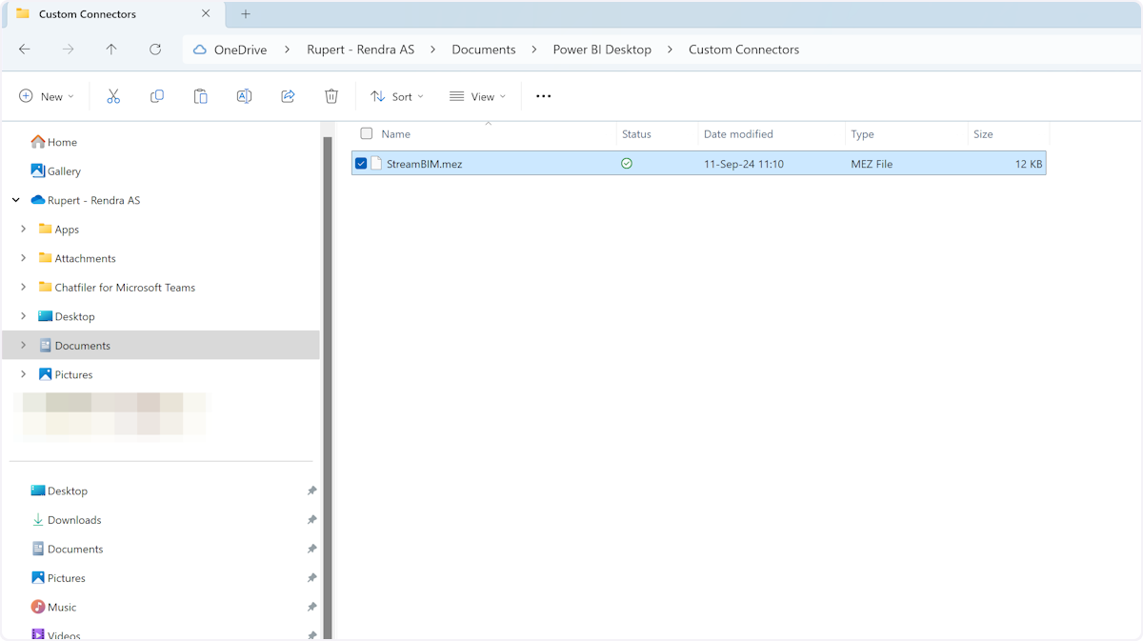This screenshot has height=641, width=1143.
Task: Sort by the Status column header
Action: [636, 134]
